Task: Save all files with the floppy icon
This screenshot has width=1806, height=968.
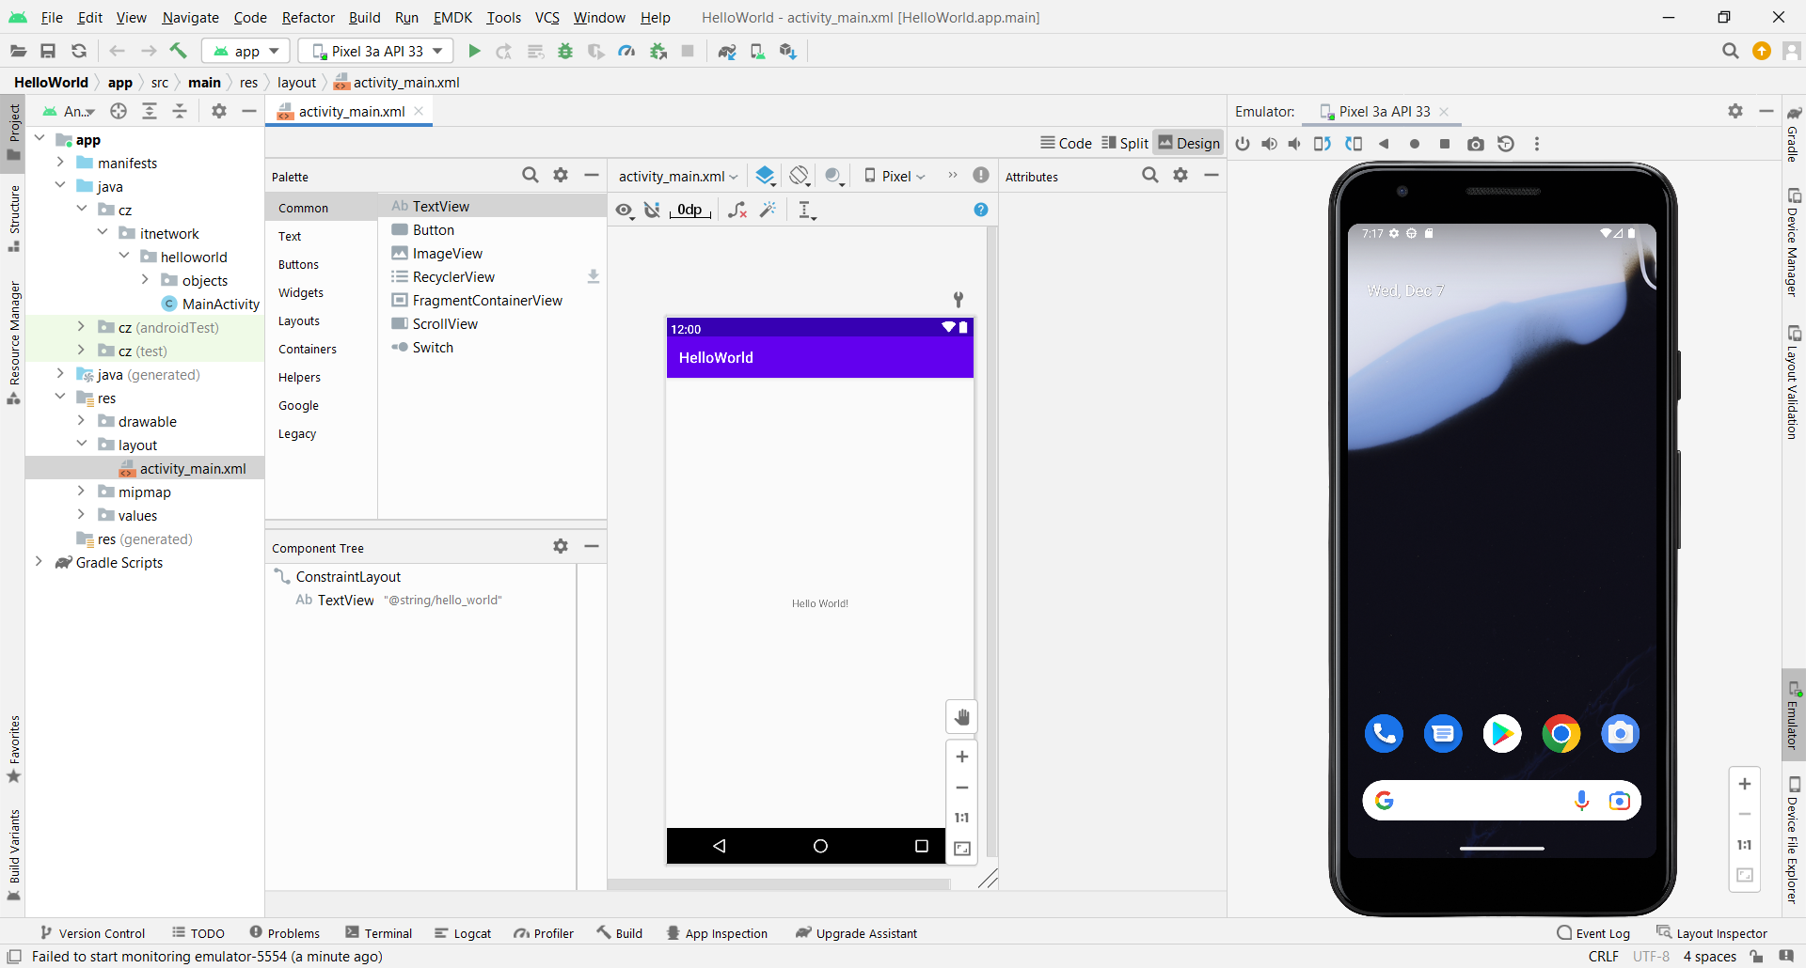Action: (48, 51)
